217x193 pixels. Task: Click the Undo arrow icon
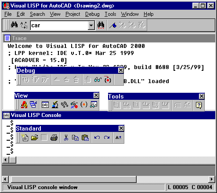[97, 138]
